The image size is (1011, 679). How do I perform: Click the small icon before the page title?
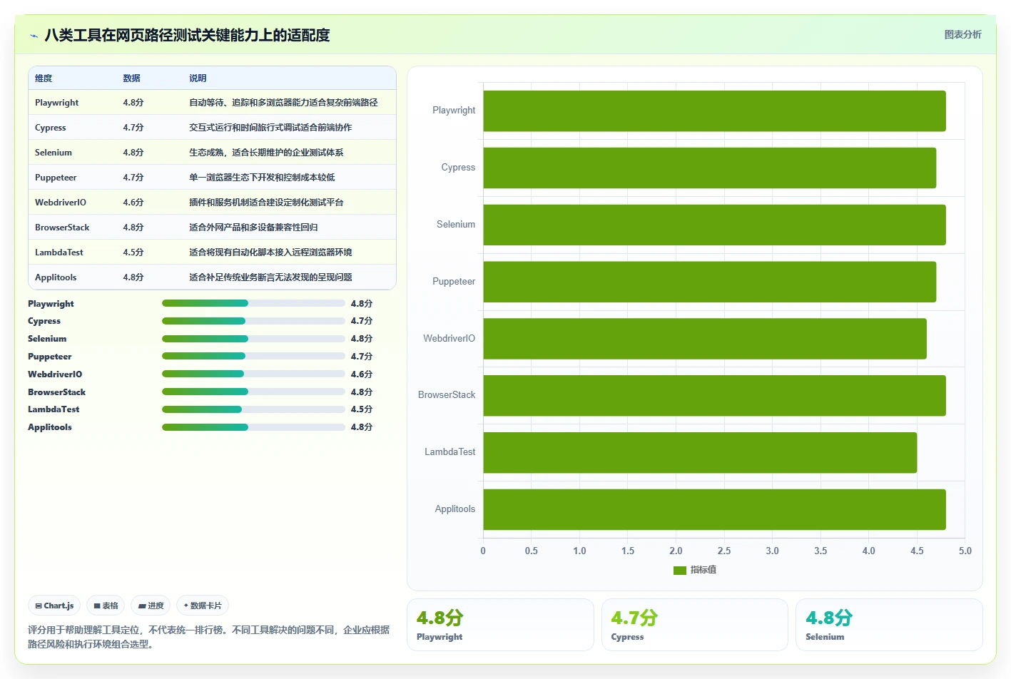pos(34,36)
